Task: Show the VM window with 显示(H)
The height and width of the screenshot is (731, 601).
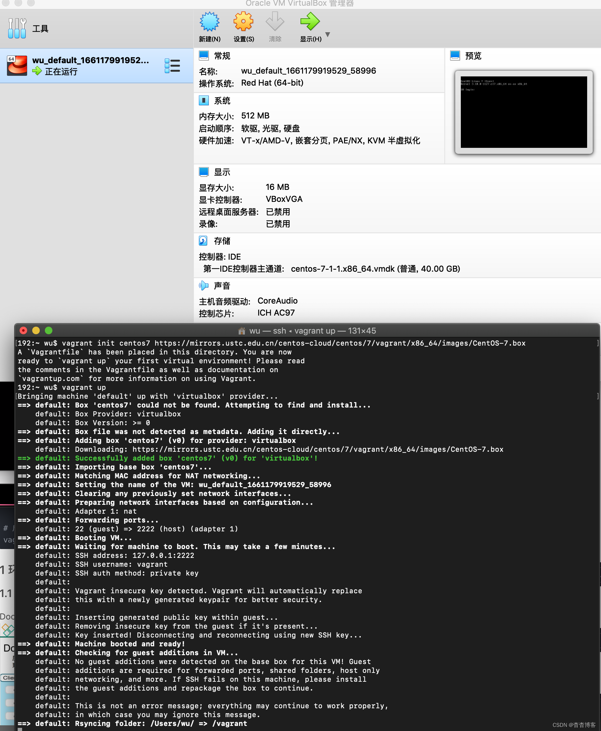Action: tap(310, 27)
